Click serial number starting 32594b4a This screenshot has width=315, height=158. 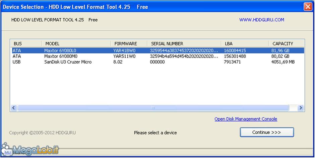coord(184,56)
